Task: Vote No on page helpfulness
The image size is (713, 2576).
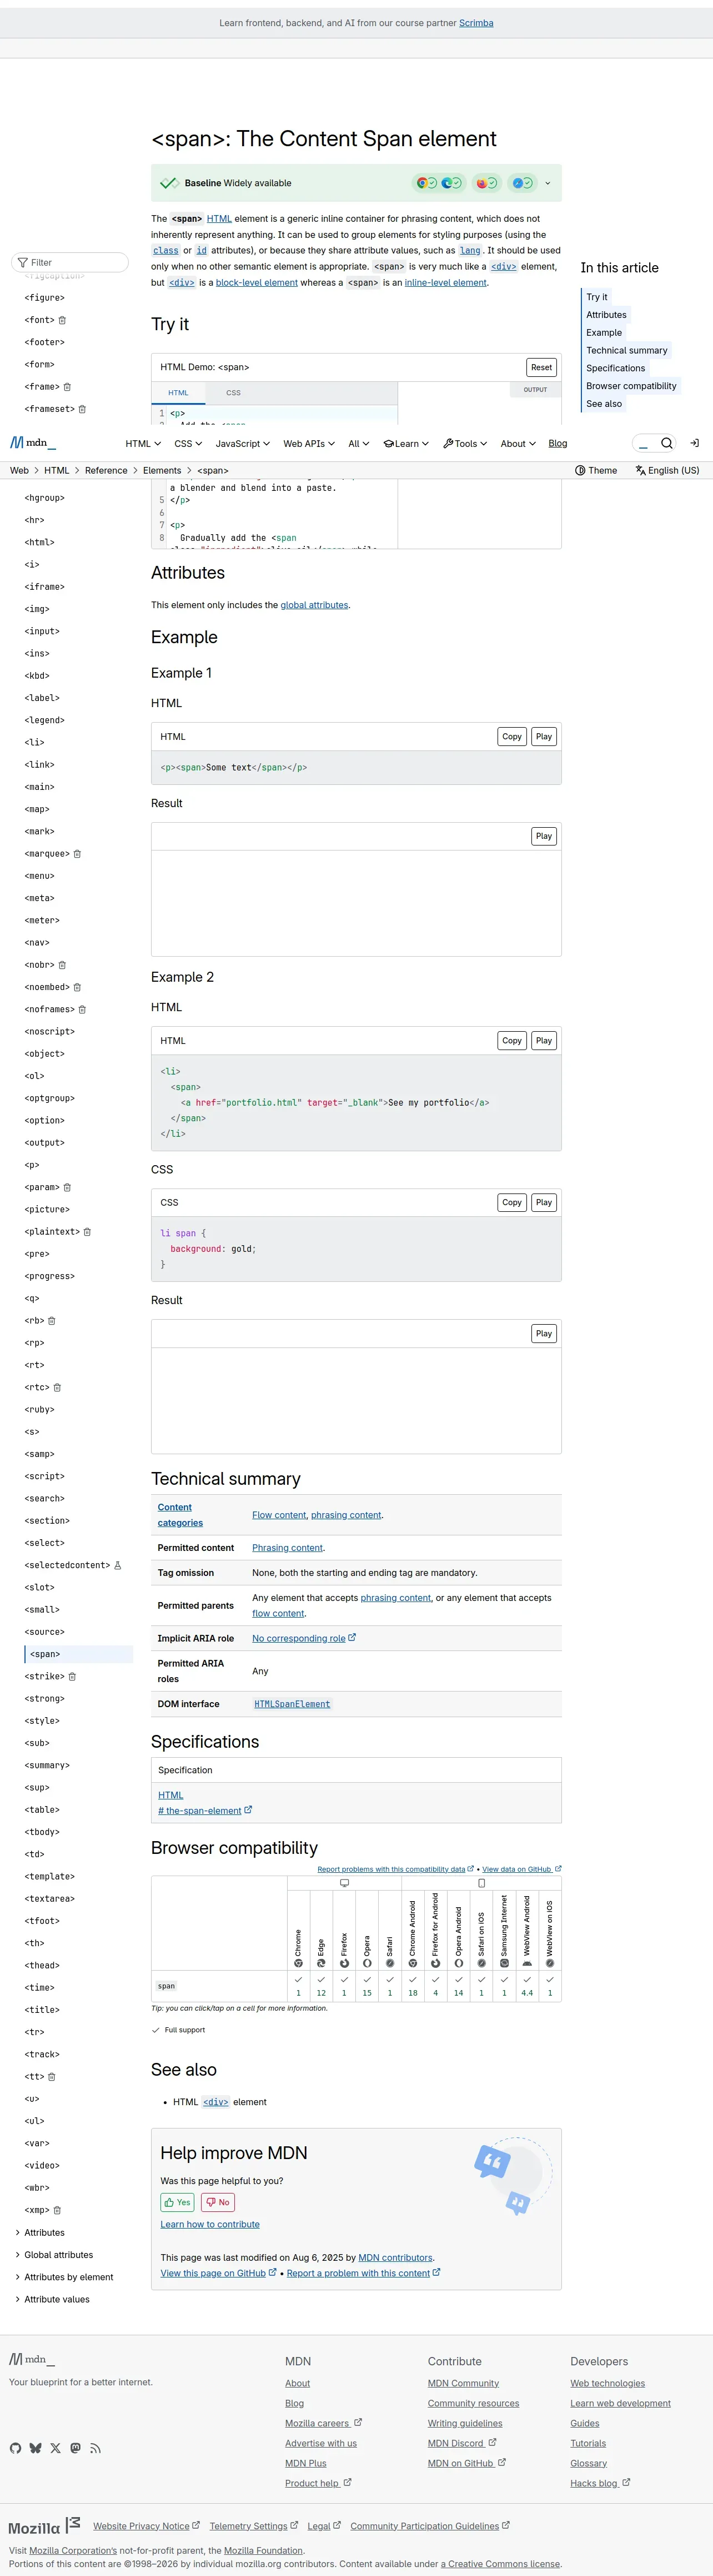Action: [x=218, y=2202]
